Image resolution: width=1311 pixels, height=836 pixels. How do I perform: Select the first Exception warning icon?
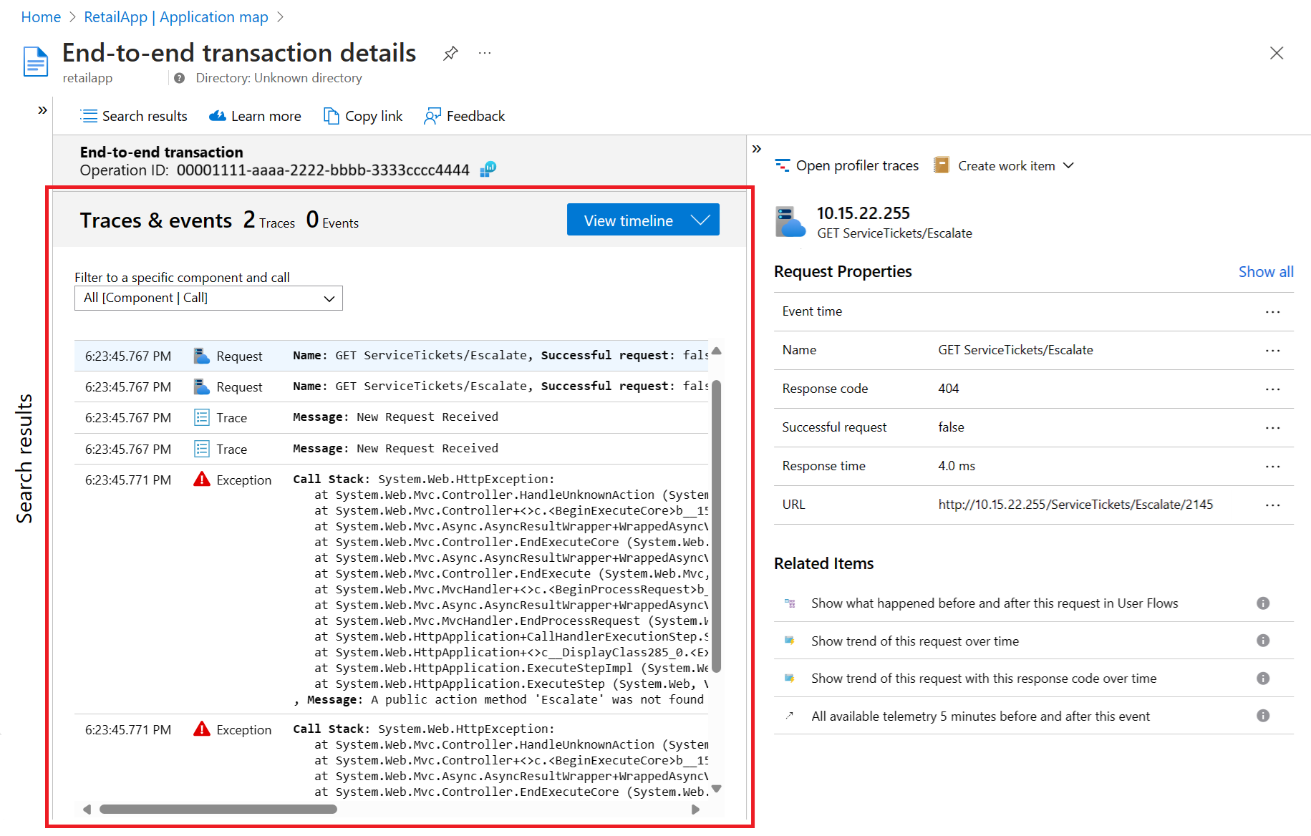coord(202,480)
